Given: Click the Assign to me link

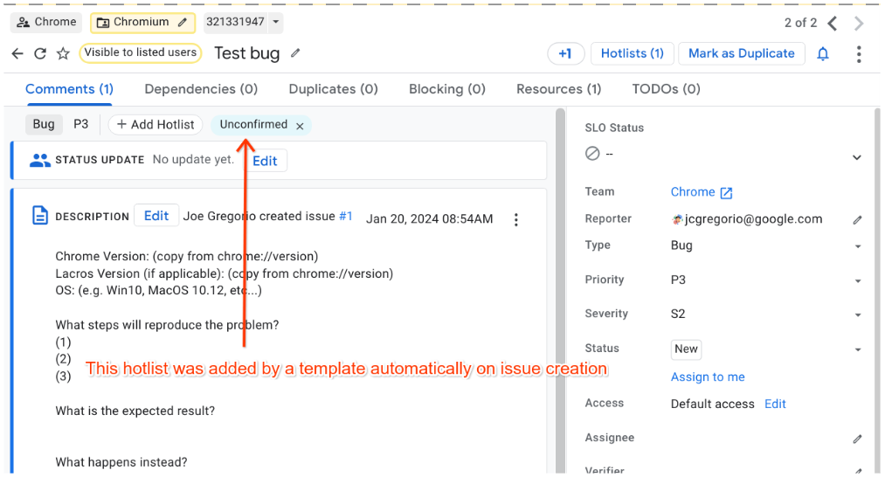Looking at the screenshot, I should tap(708, 377).
